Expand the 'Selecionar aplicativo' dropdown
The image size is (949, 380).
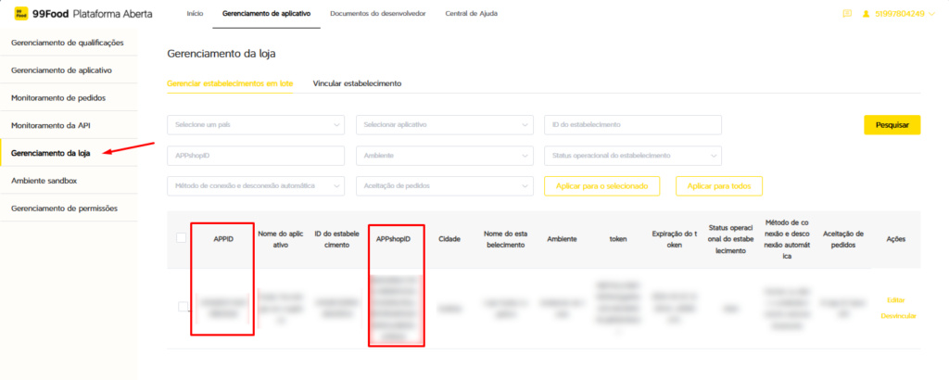point(445,125)
